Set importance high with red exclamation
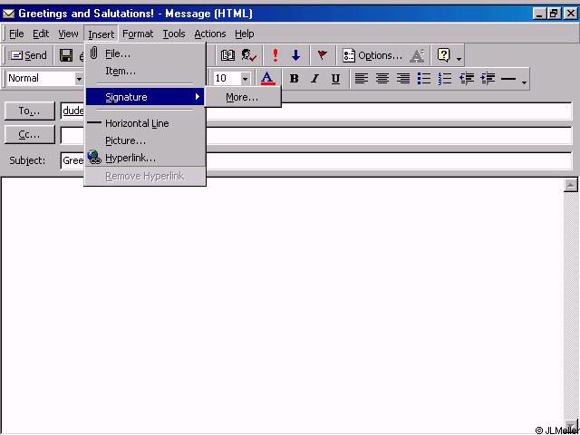 (275, 55)
